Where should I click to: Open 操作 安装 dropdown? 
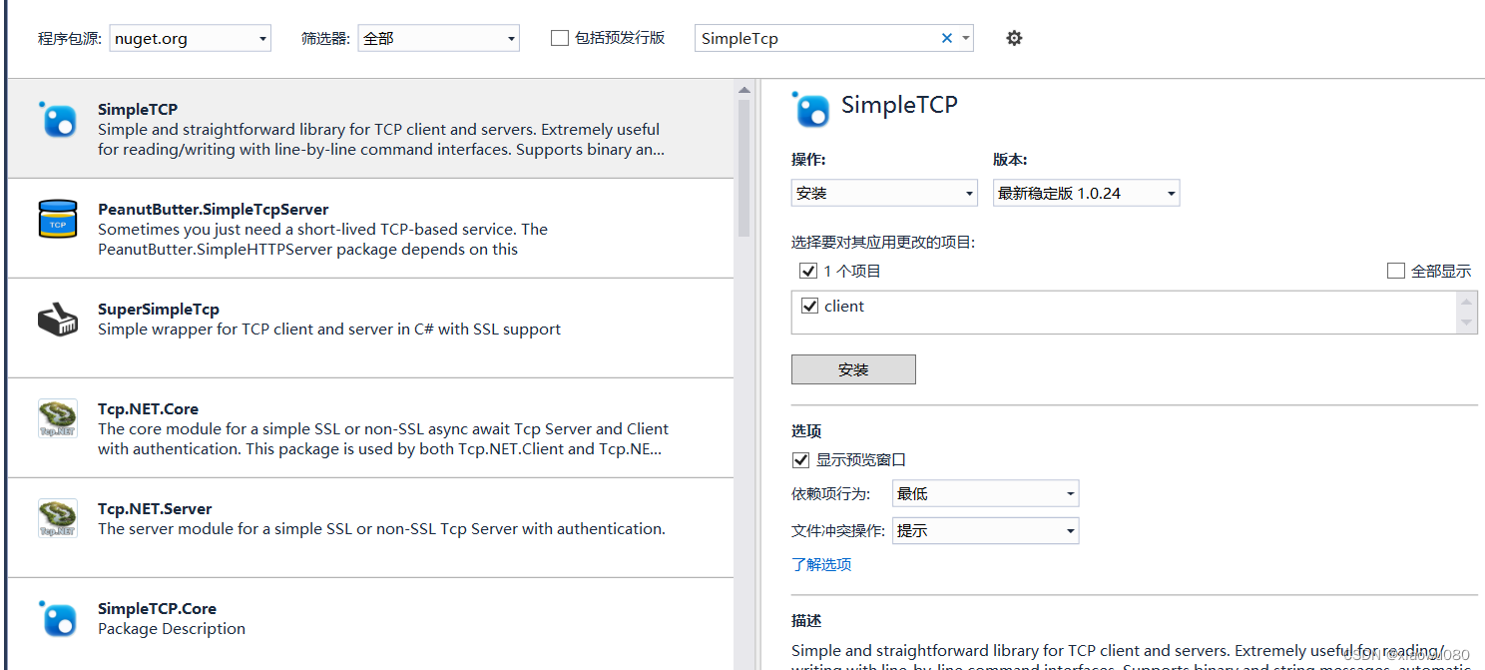coord(884,193)
